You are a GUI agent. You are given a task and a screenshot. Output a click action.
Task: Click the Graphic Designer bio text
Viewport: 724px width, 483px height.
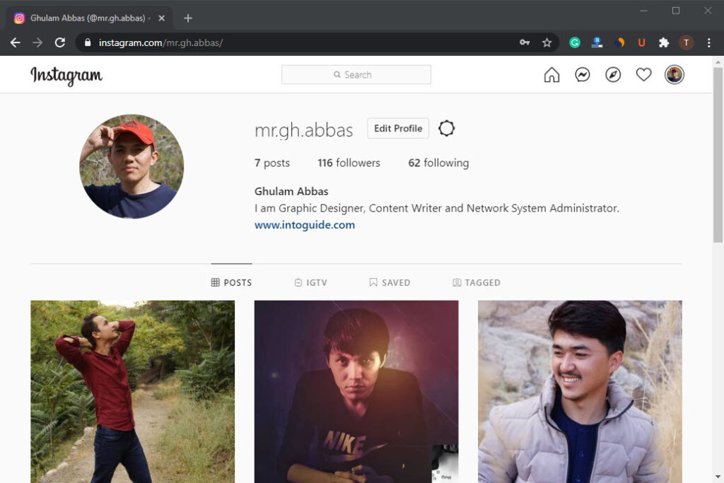coord(437,208)
